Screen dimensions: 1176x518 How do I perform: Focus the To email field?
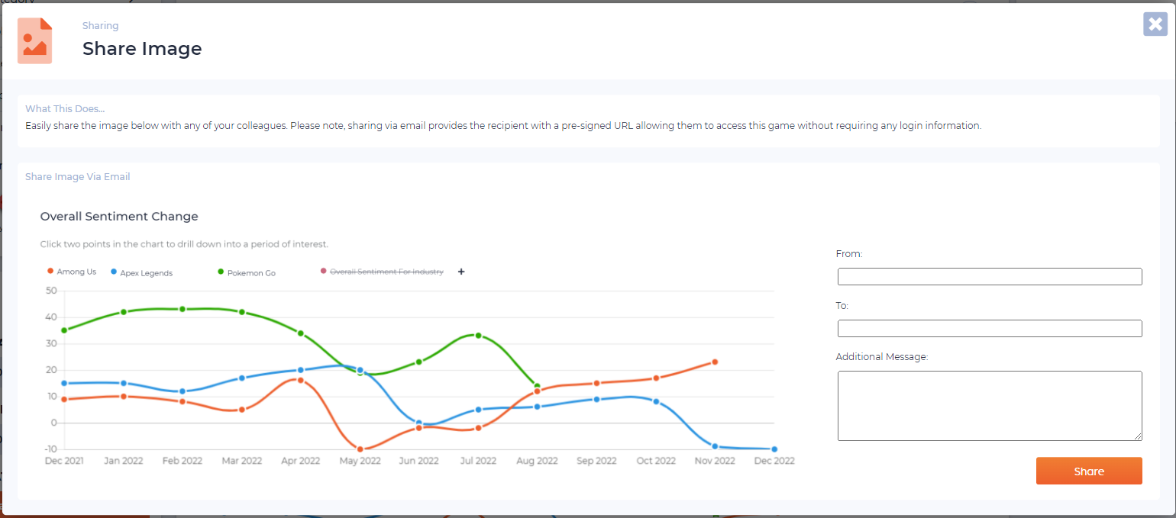click(x=989, y=328)
